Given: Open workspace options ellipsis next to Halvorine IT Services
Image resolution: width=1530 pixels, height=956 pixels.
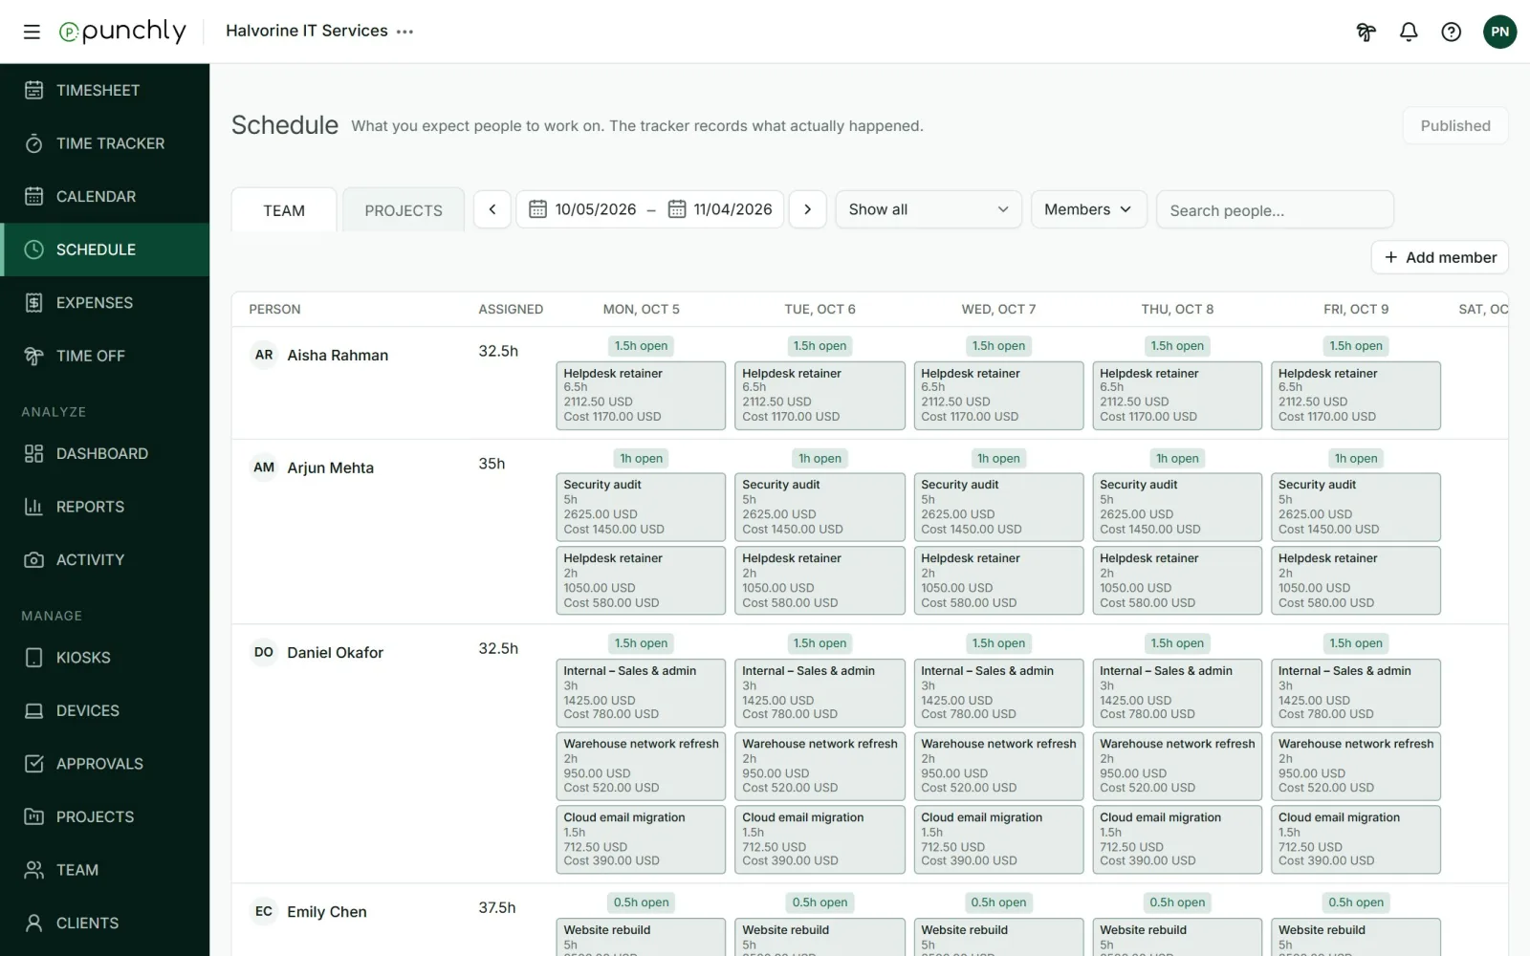Looking at the screenshot, I should [x=405, y=32].
